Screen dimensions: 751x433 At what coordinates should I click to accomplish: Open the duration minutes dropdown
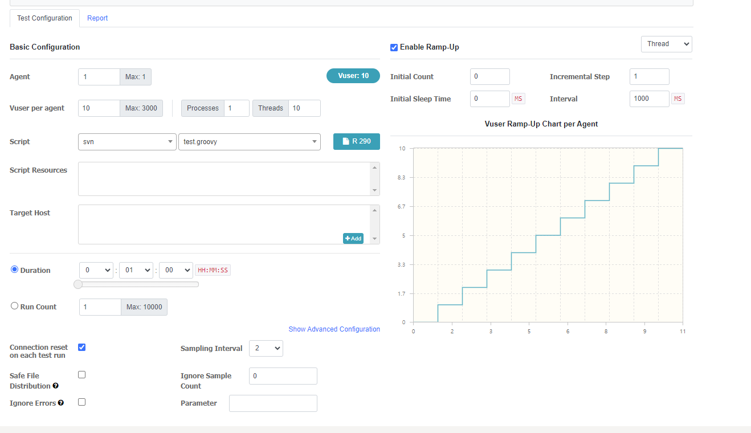point(136,270)
